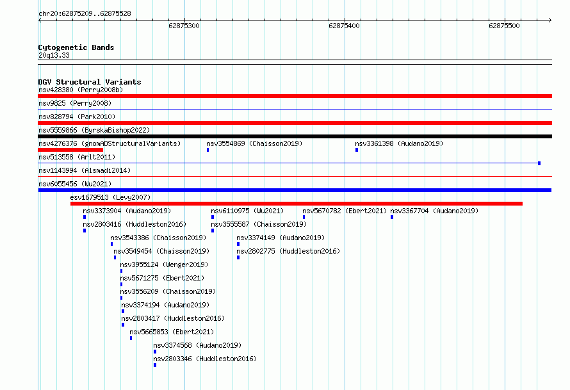Viewport: 570px width, 390px height.
Task: Click the blue marker under nsv3374568
Action: click(x=155, y=352)
